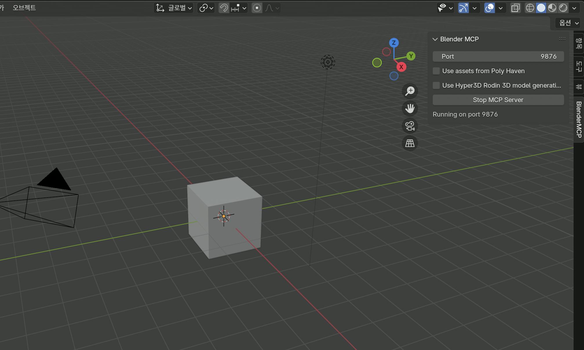The height and width of the screenshot is (350, 584).
Task: Toggle the show overlays button
Action: point(490,8)
